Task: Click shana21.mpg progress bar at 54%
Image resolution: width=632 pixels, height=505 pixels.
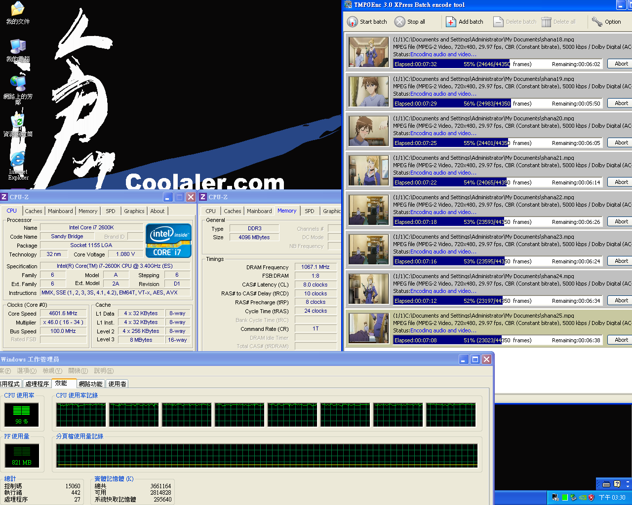Action: pyautogui.click(x=498, y=182)
